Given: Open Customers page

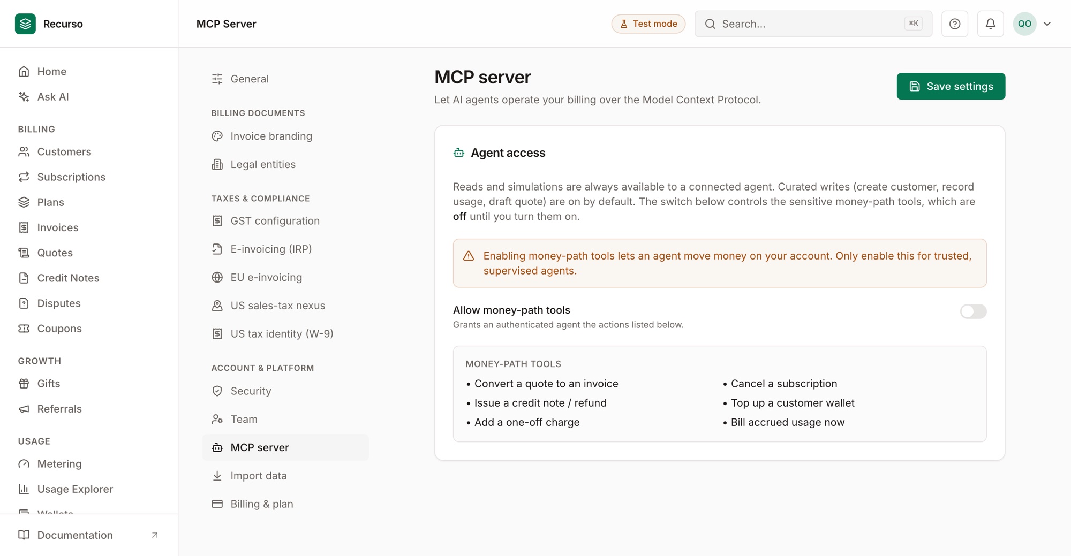Looking at the screenshot, I should point(89,152).
